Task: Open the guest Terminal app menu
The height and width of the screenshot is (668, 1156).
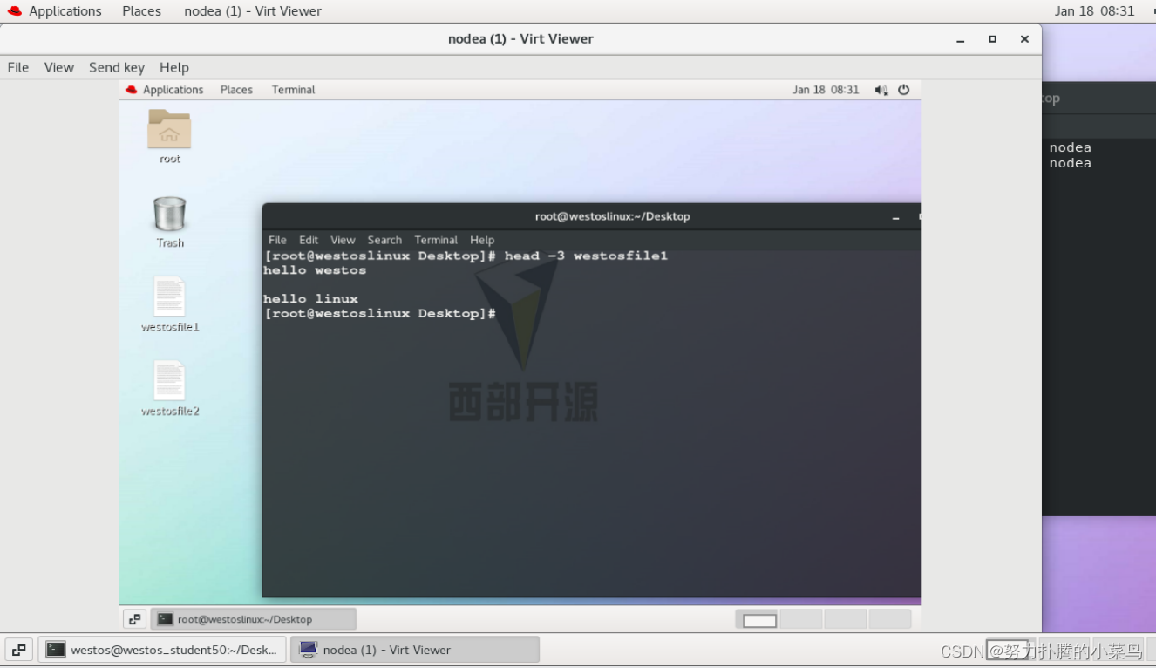Action: click(x=293, y=90)
